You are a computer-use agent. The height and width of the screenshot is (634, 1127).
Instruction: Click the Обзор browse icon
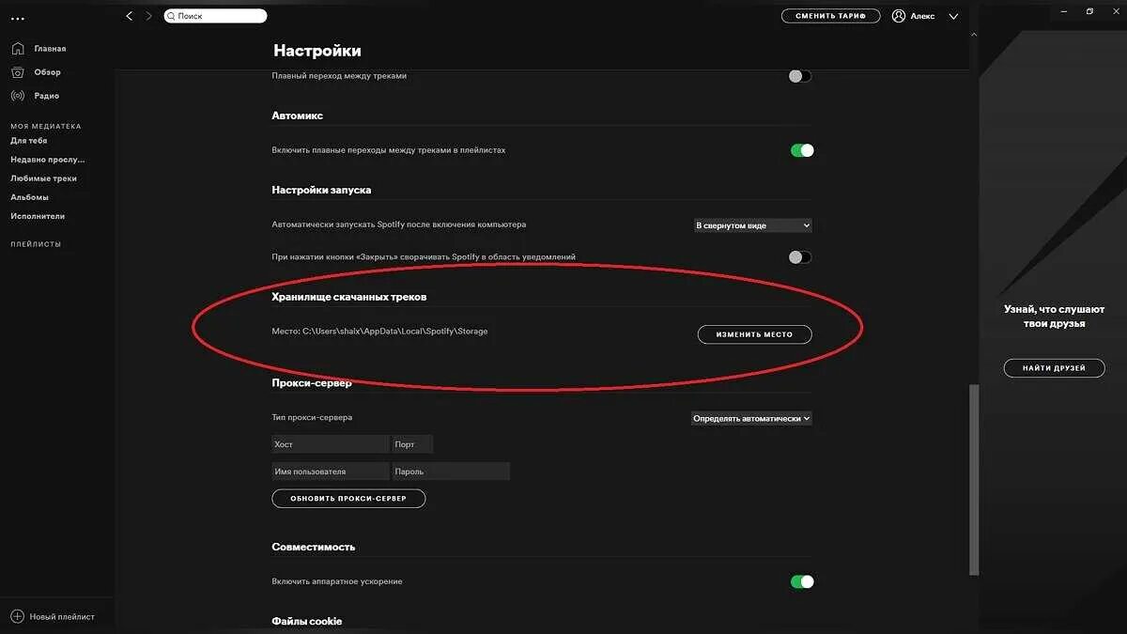pyautogui.click(x=18, y=72)
